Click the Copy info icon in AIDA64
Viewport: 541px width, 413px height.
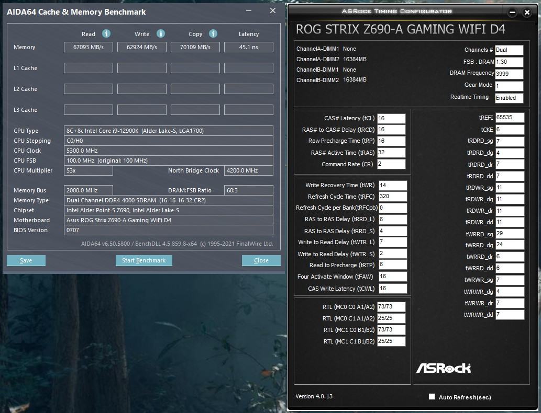click(x=213, y=33)
